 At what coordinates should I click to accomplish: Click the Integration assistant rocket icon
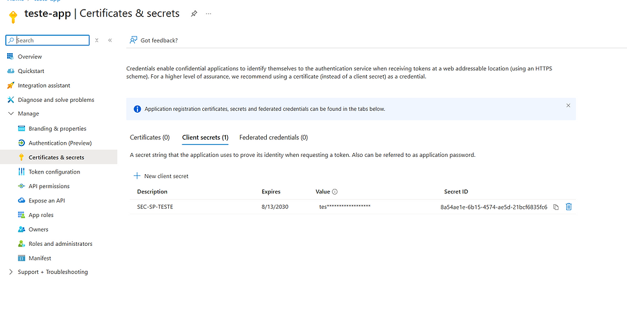[10, 85]
